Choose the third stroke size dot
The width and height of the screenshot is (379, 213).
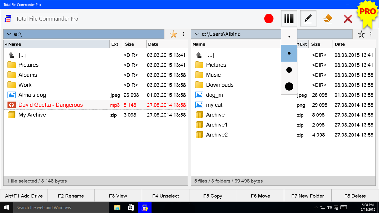click(289, 70)
